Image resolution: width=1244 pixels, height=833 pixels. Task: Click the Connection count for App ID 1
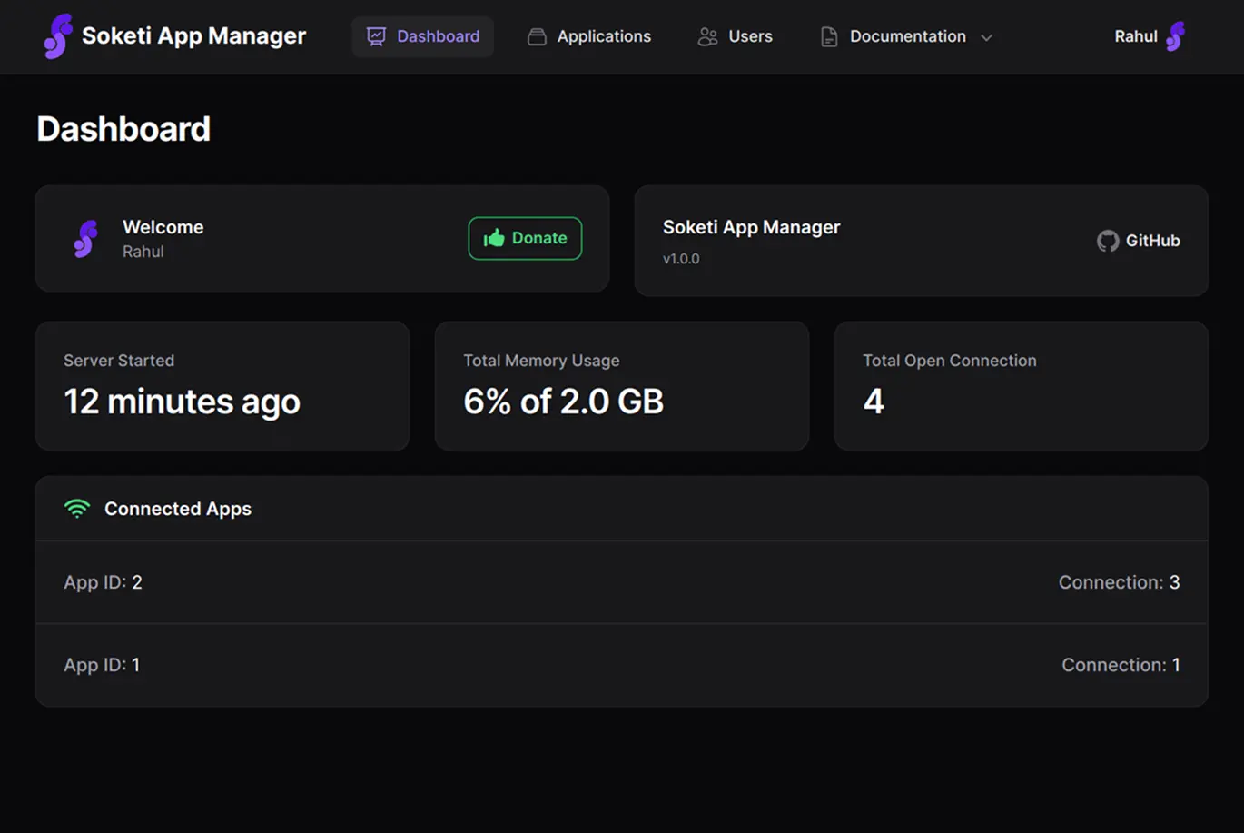tap(1121, 665)
